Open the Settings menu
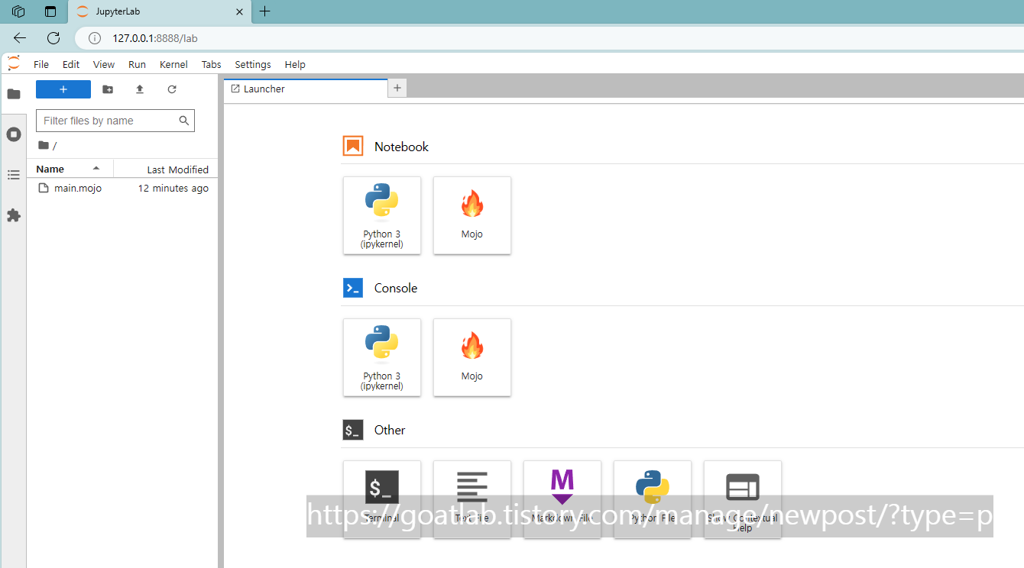The width and height of the screenshot is (1024, 568). click(253, 64)
